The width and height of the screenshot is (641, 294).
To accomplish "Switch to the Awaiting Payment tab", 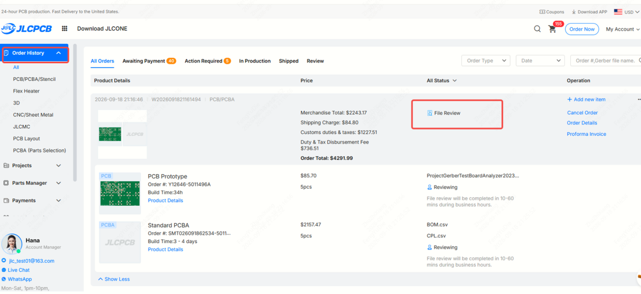I will [x=149, y=61].
